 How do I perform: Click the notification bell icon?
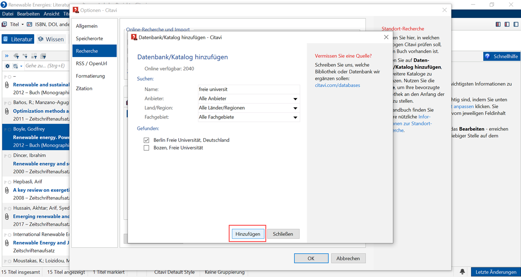[462, 272]
